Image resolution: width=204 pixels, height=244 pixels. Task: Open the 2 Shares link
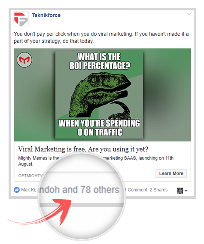pyautogui.click(x=158, y=190)
